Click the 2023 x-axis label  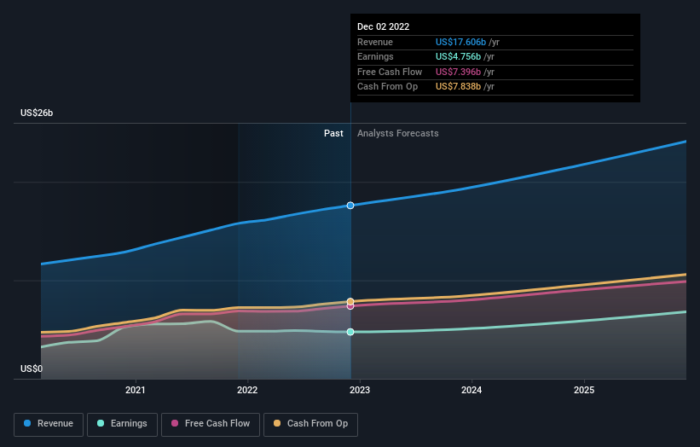tap(360, 390)
